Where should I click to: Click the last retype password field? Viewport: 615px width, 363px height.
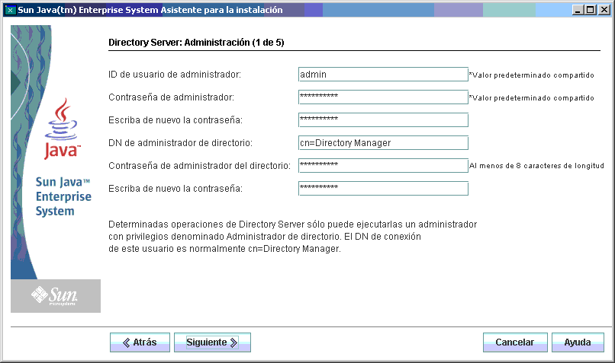pyautogui.click(x=383, y=188)
